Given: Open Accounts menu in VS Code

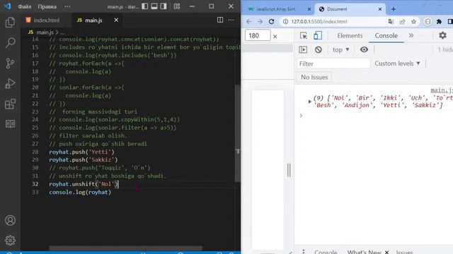Looking at the screenshot, I should (10, 220).
